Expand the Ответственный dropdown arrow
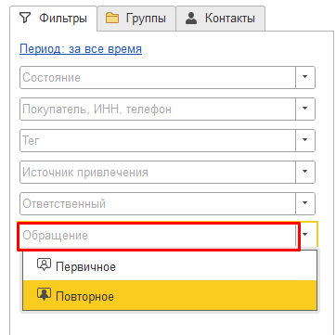The height and width of the screenshot is (335, 336). (x=305, y=203)
